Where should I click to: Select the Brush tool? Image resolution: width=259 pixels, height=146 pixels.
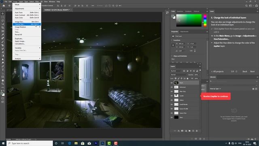click(3, 41)
